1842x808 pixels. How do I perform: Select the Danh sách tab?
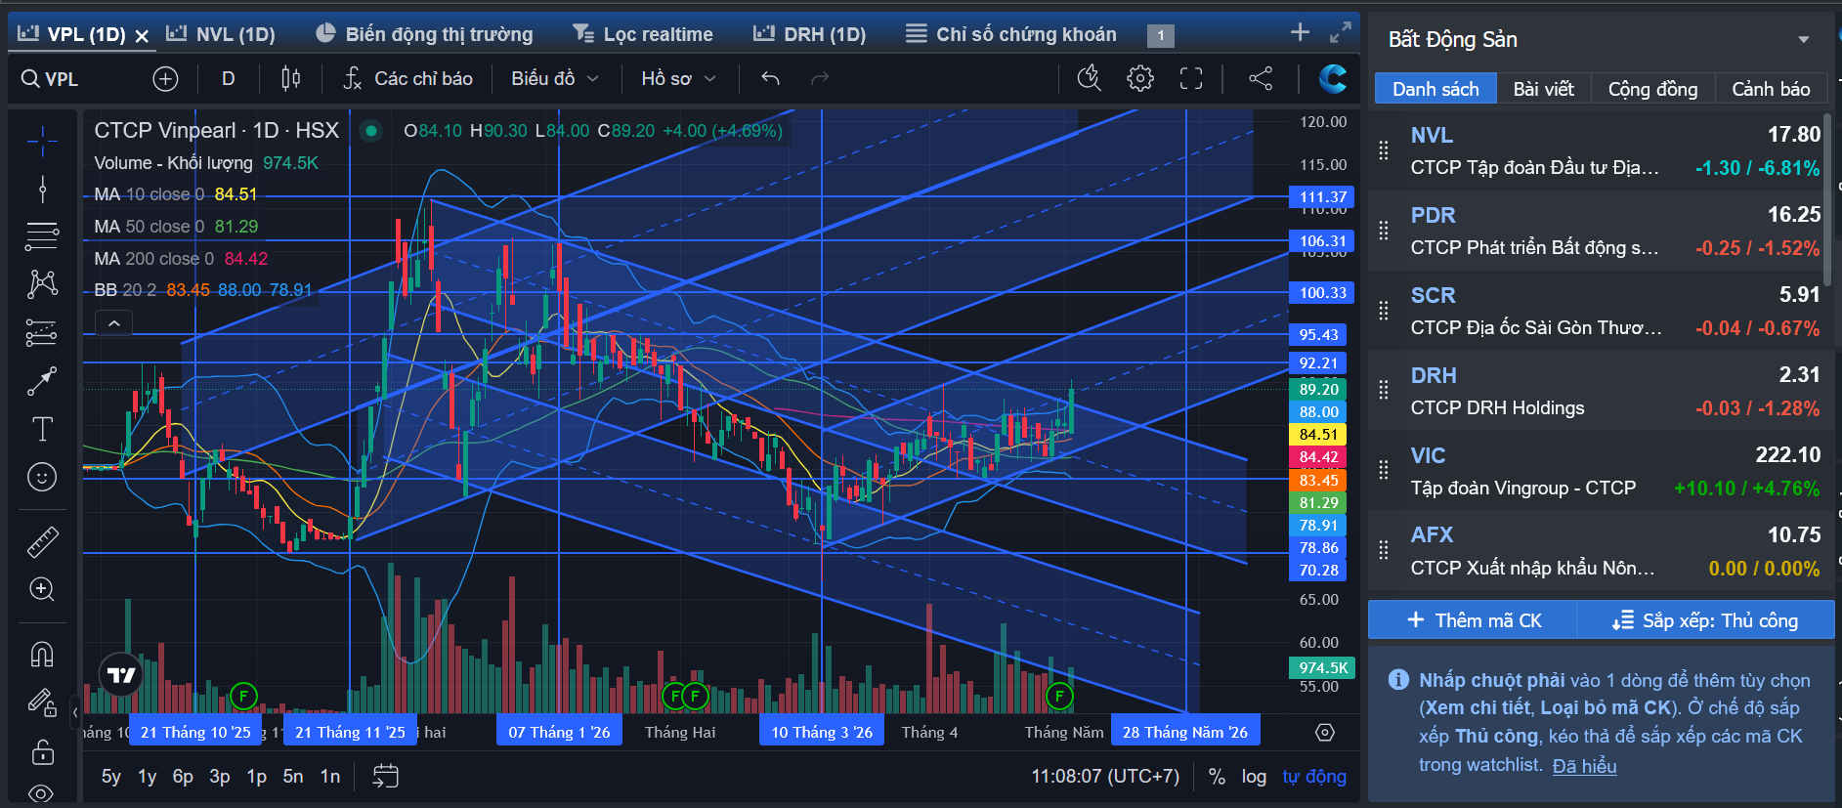tap(1435, 89)
